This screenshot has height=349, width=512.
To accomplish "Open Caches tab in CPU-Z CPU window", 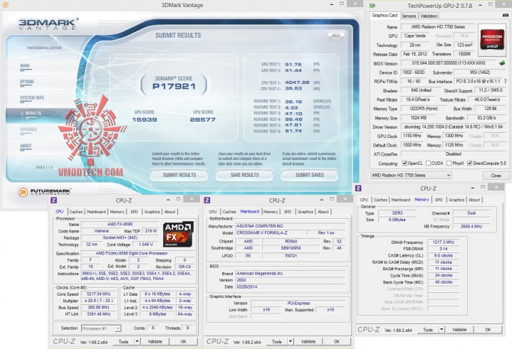I will (76, 212).
